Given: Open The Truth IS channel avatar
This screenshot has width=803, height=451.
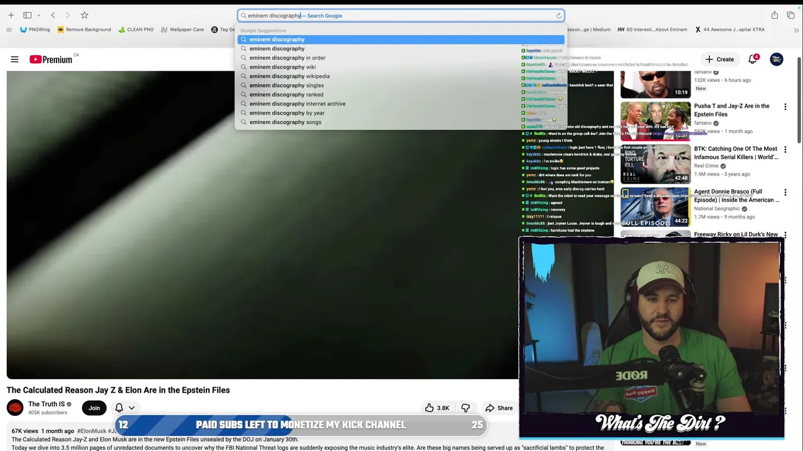Looking at the screenshot, I should coord(15,408).
